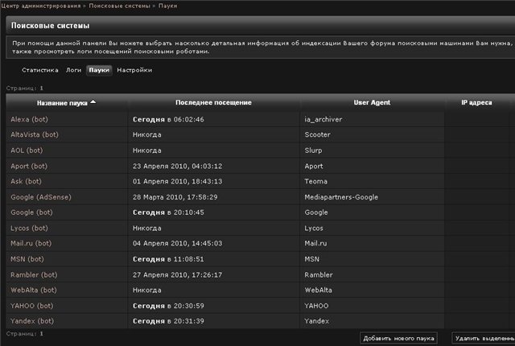Open the Mail.ru (bot) spider
Viewport: 515px width, 346px height.
[x=31, y=243]
